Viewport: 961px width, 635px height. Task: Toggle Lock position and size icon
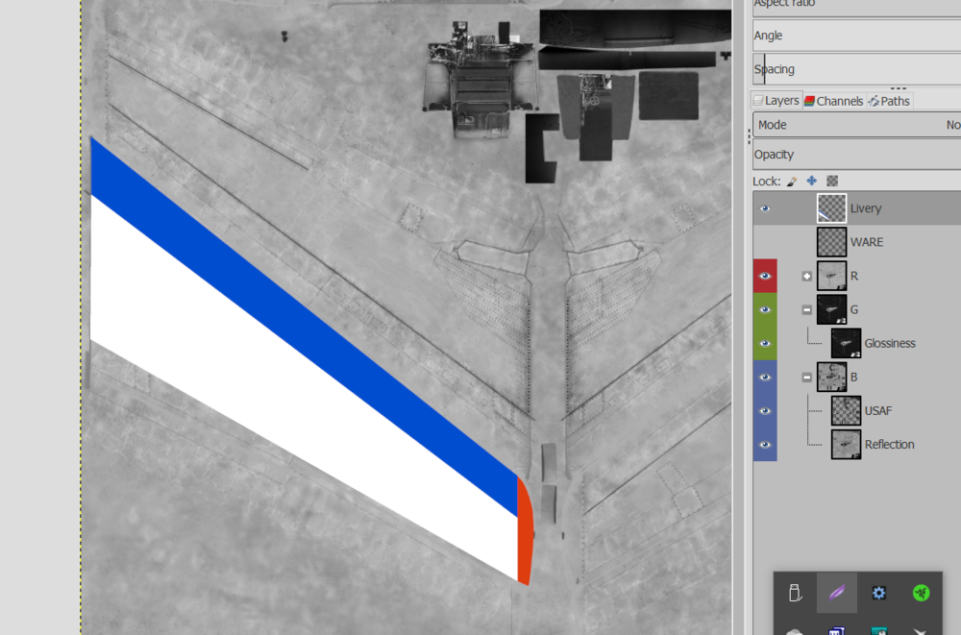pos(811,181)
